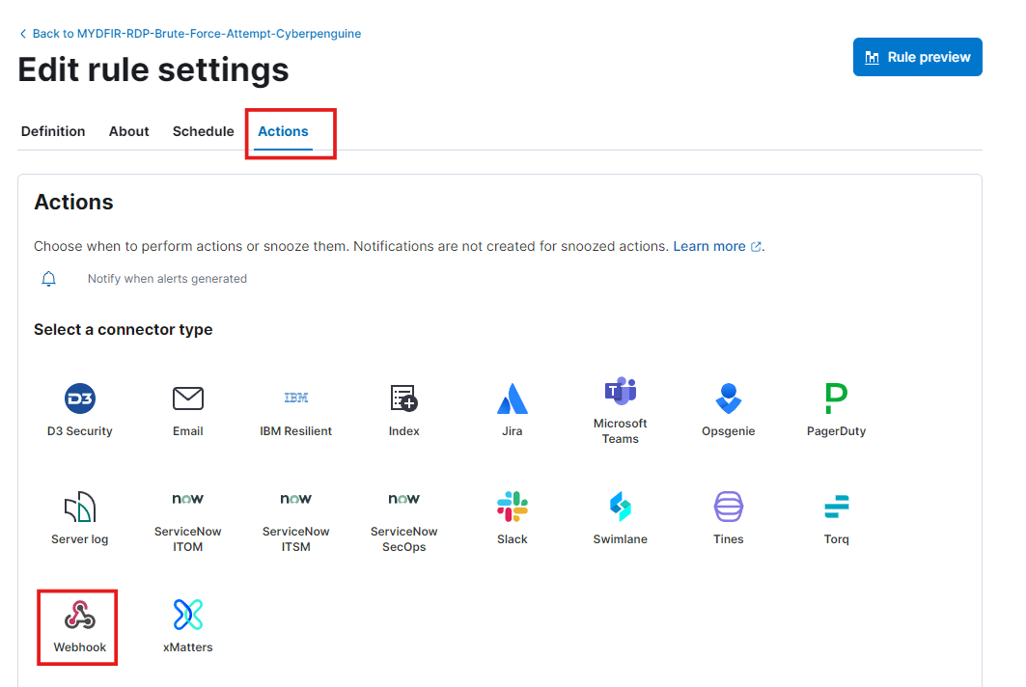Select the Opsgenie connector
Viewport: 1026px width, 687px height.
pos(729,410)
